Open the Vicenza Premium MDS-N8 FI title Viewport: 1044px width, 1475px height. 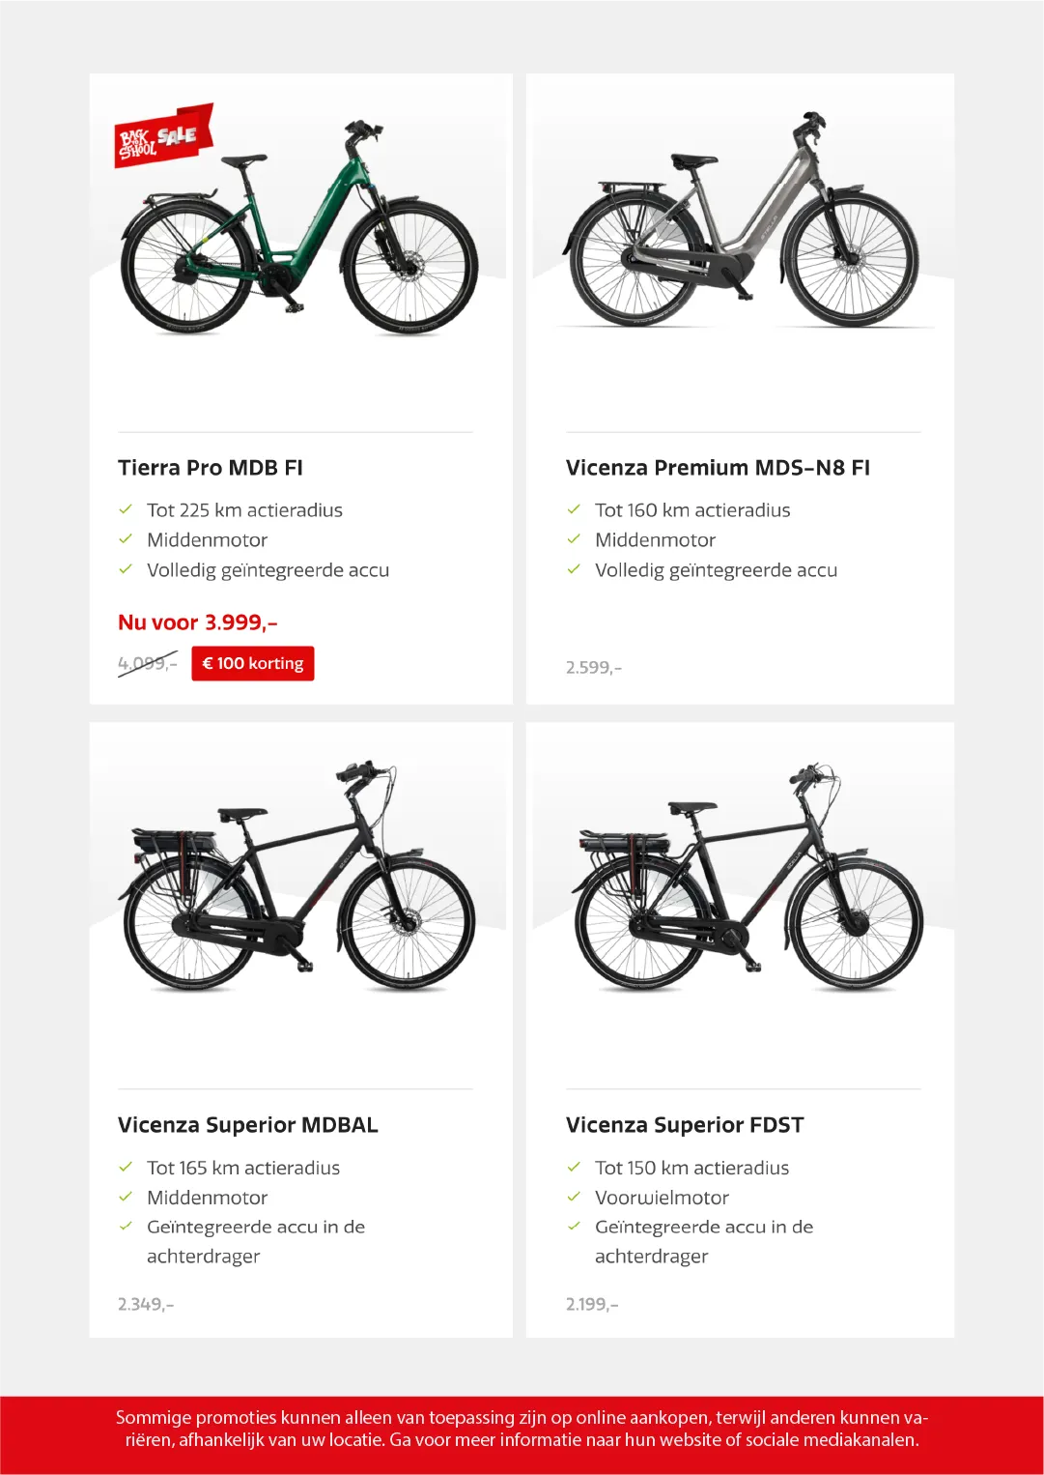(x=718, y=468)
